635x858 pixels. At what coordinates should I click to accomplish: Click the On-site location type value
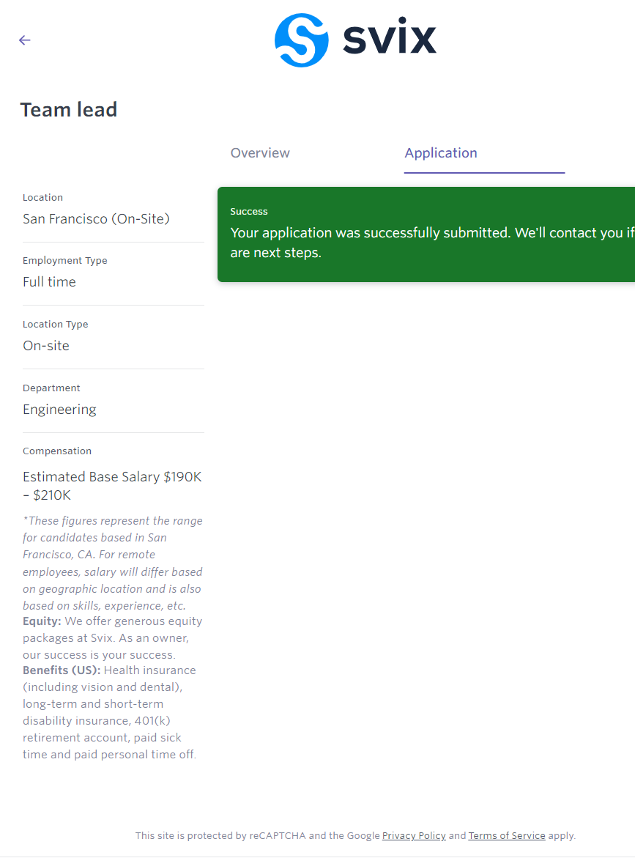click(46, 346)
